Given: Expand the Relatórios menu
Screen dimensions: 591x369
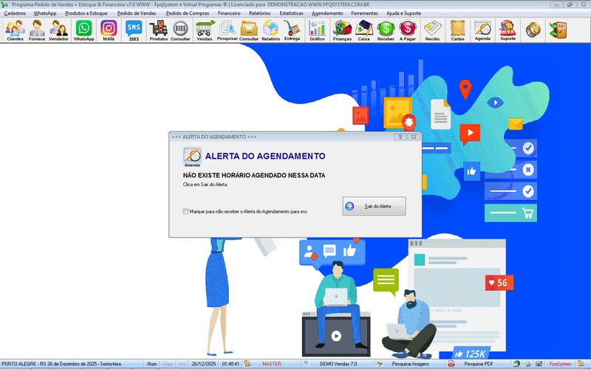Looking at the screenshot, I should pos(259,13).
